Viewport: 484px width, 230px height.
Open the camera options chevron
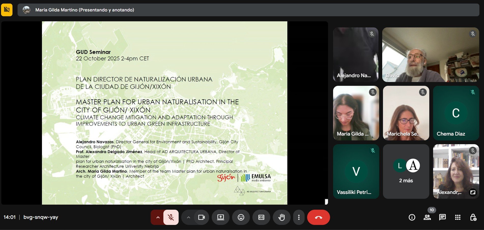pyautogui.click(x=189, y=217)
